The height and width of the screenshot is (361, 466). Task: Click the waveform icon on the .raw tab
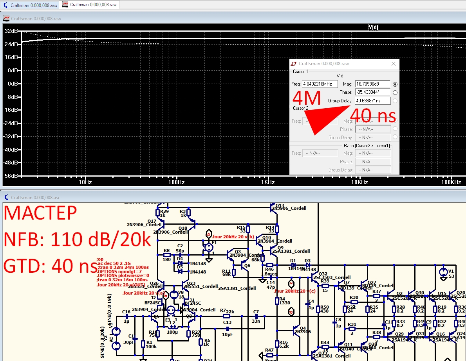pos(65,4)
